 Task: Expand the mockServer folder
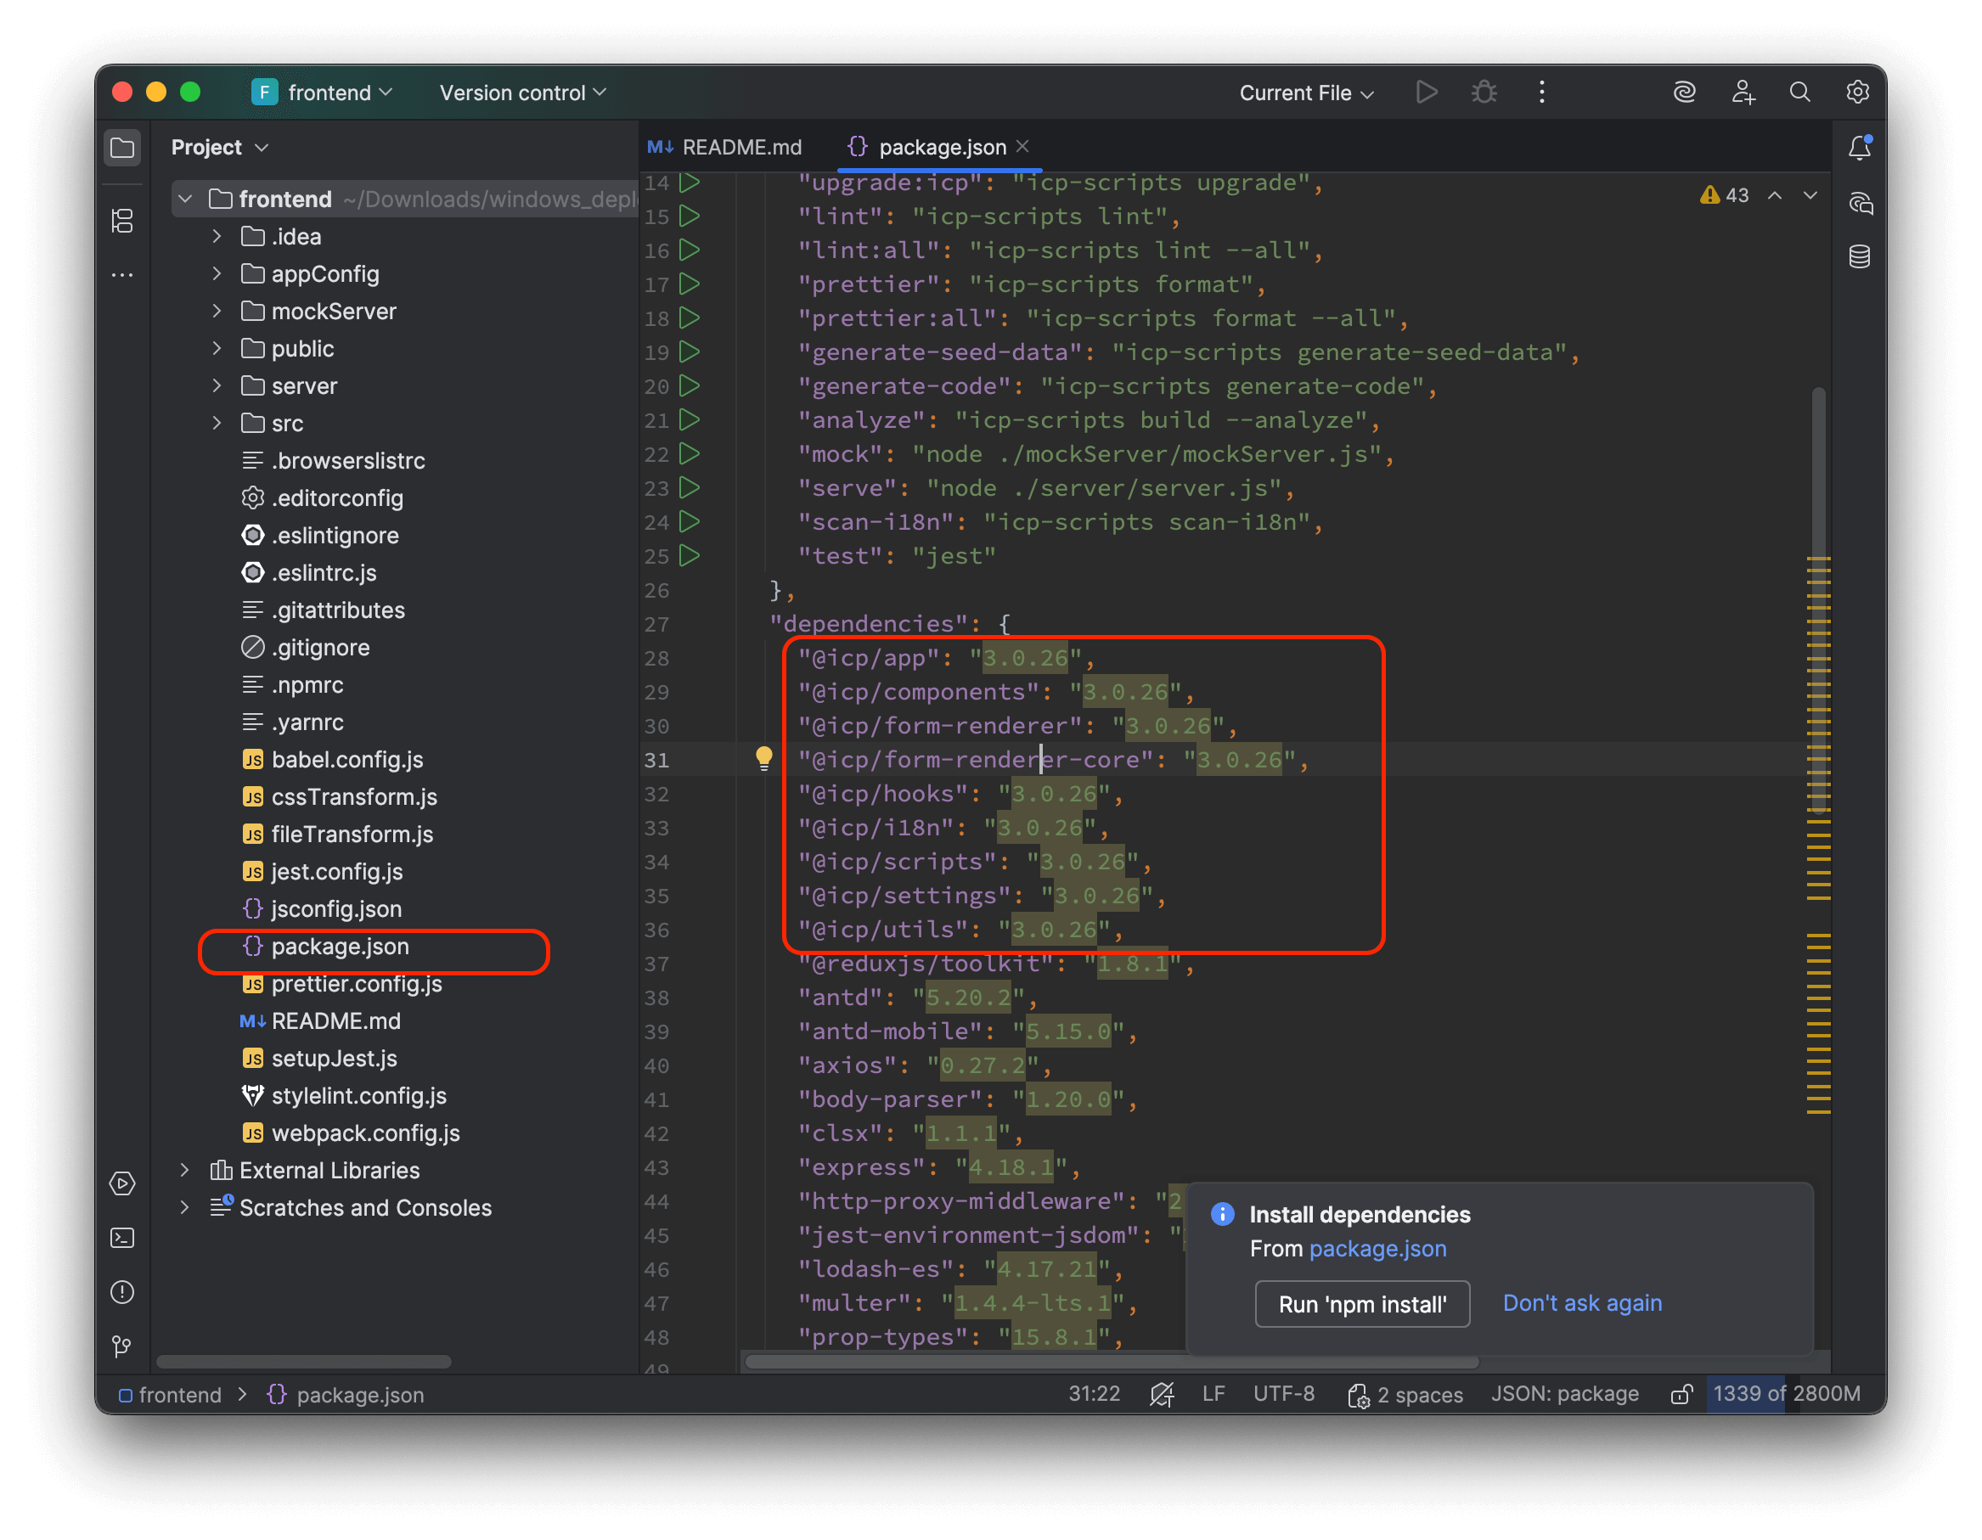(216, 312)
